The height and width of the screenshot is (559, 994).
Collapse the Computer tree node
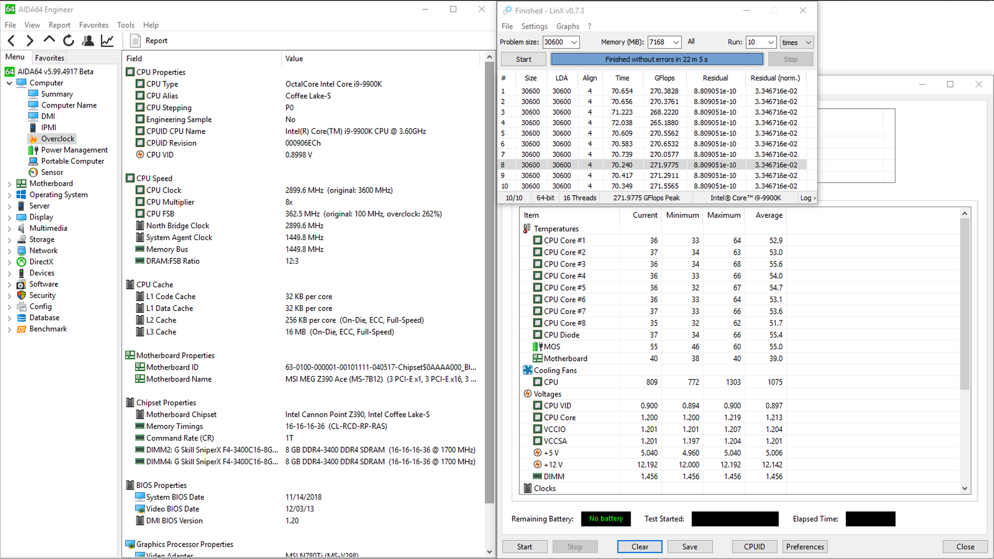pos(9,83)
